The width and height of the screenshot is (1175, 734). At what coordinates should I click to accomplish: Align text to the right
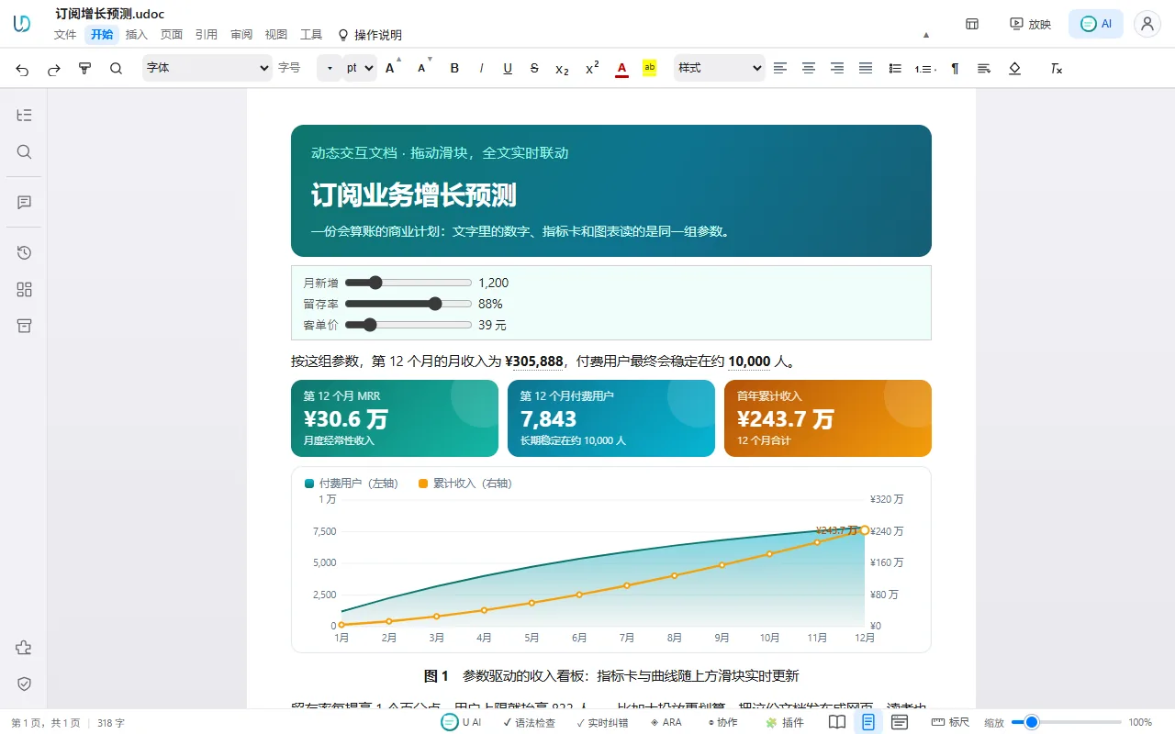coord(837,69)
